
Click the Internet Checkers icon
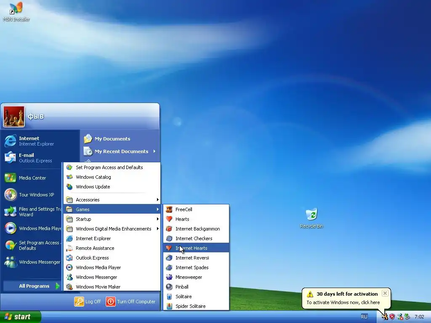(169, 238)
